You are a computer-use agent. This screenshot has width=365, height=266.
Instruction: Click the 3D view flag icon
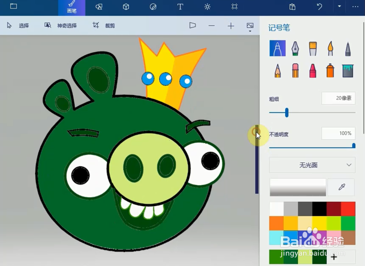[x=193, y=25]
